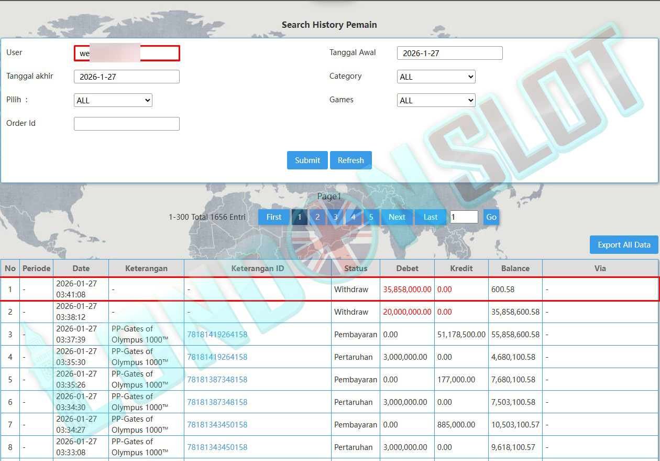
Task: Click the Tanggal akhir date field
Action: pyautogui.click(x=126, y=77)
